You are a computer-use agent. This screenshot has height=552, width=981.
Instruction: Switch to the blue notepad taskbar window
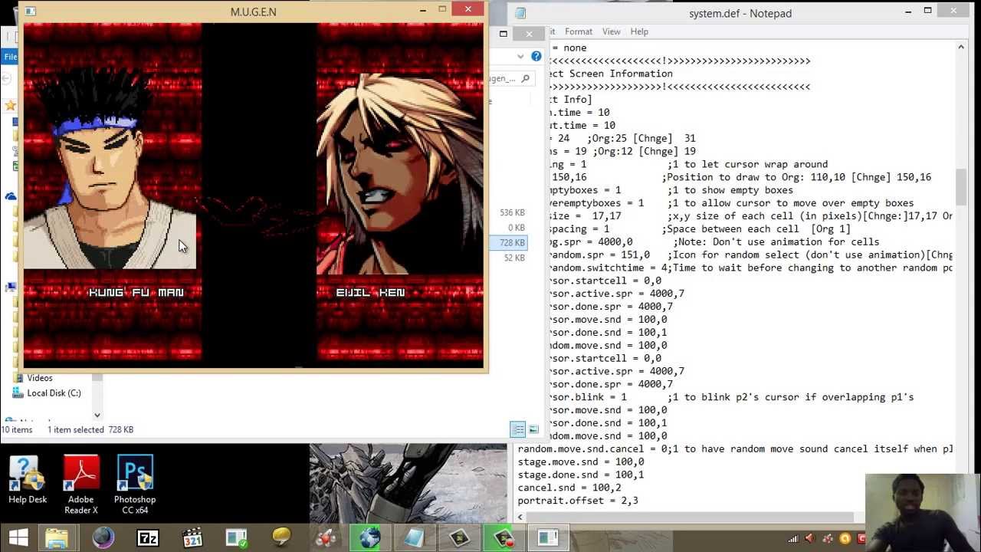tap(415, 538)
